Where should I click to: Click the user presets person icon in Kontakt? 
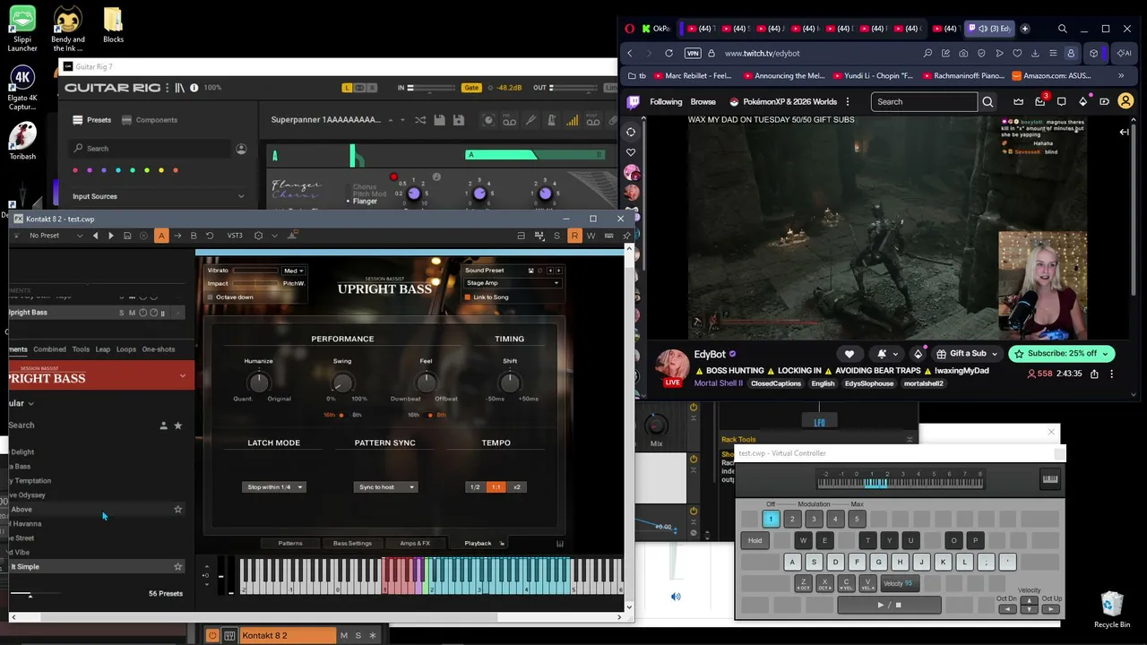tap(163, 426)
